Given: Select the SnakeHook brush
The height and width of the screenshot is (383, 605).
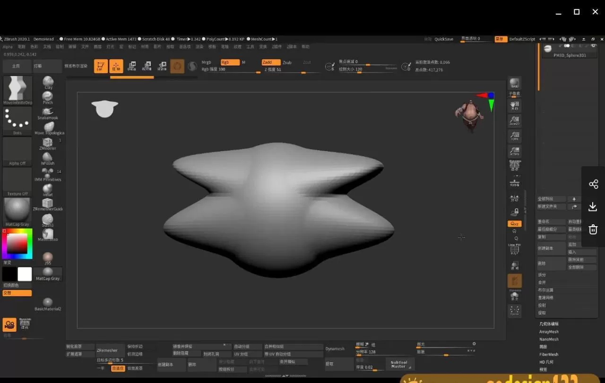Looking at the screenshot, I should pyautogui.click(x=48, y=111).
